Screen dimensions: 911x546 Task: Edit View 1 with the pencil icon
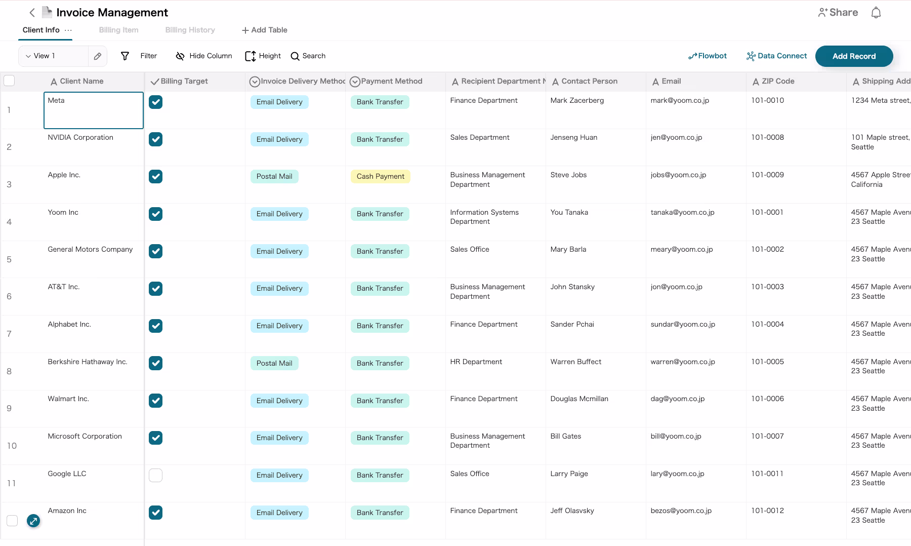[97, 56]
